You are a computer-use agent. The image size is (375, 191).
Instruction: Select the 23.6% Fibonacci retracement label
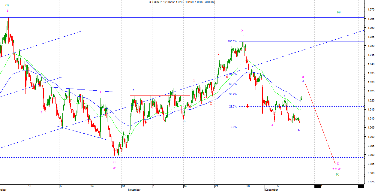(x=233, y=107)
